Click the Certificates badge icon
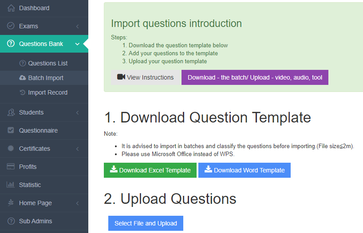 coord(11,149)
